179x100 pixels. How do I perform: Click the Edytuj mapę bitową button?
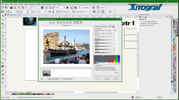pos(63,12)
